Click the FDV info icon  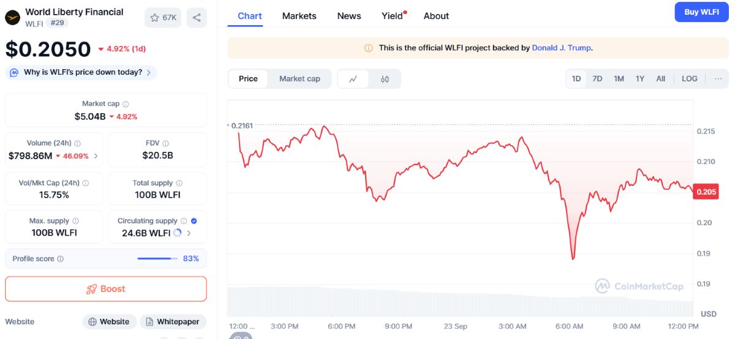pos(165,143)
